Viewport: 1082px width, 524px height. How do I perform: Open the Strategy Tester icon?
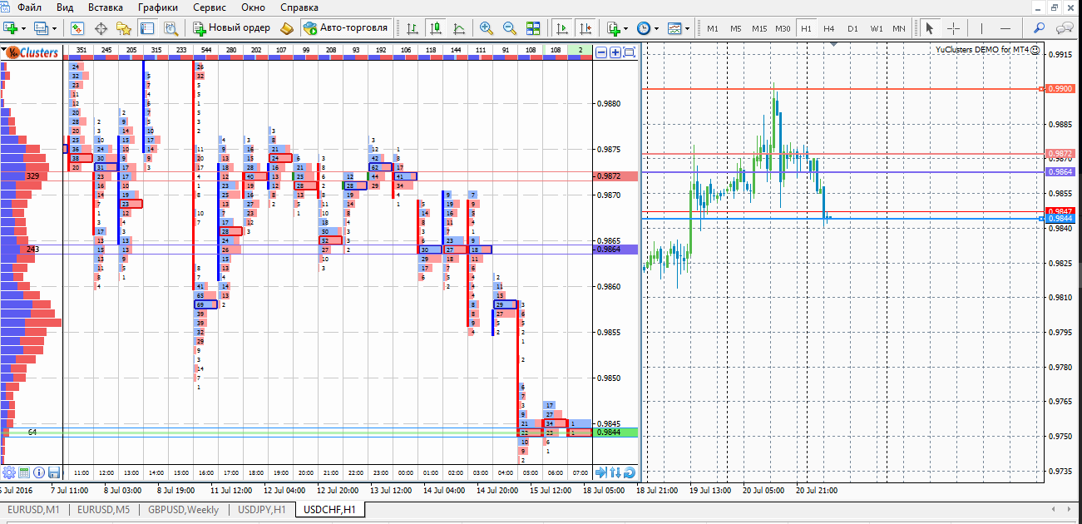[x=170, y=27]
